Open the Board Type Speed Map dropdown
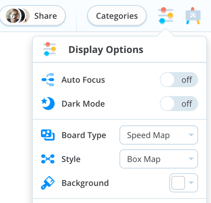 159,135
